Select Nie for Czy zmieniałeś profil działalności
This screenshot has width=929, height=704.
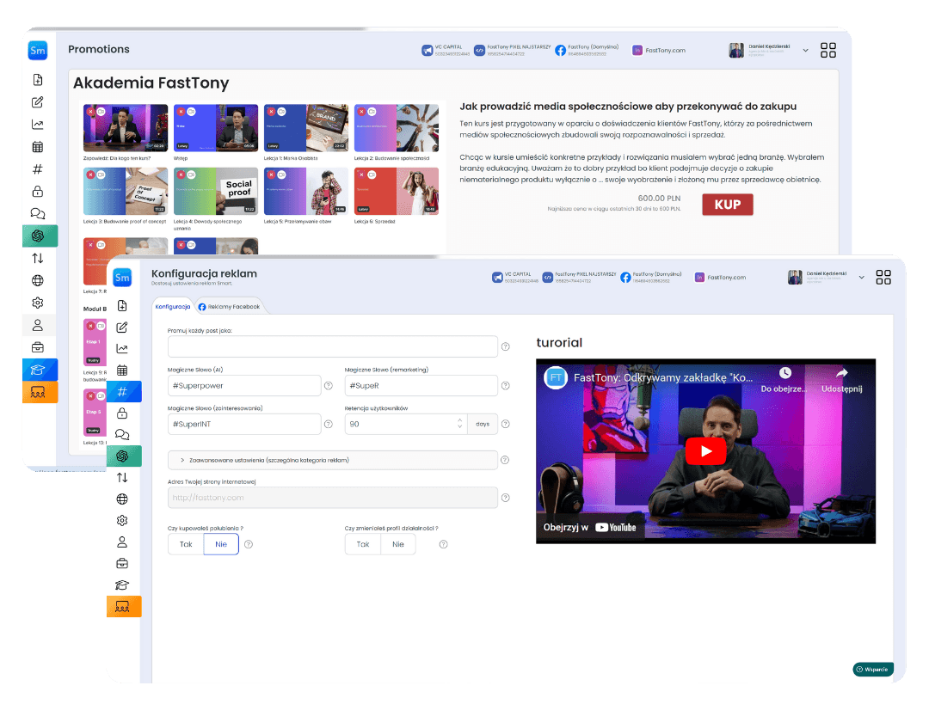[x=398, y=544]
